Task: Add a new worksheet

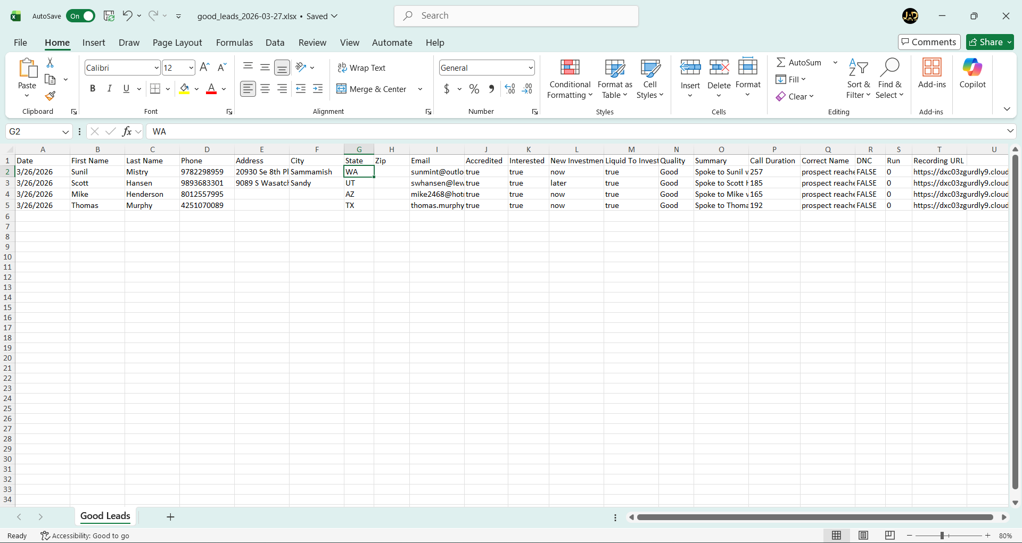Action: 170,516
